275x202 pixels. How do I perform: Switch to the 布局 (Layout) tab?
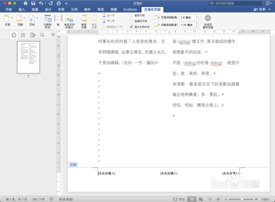click(61, 9)
